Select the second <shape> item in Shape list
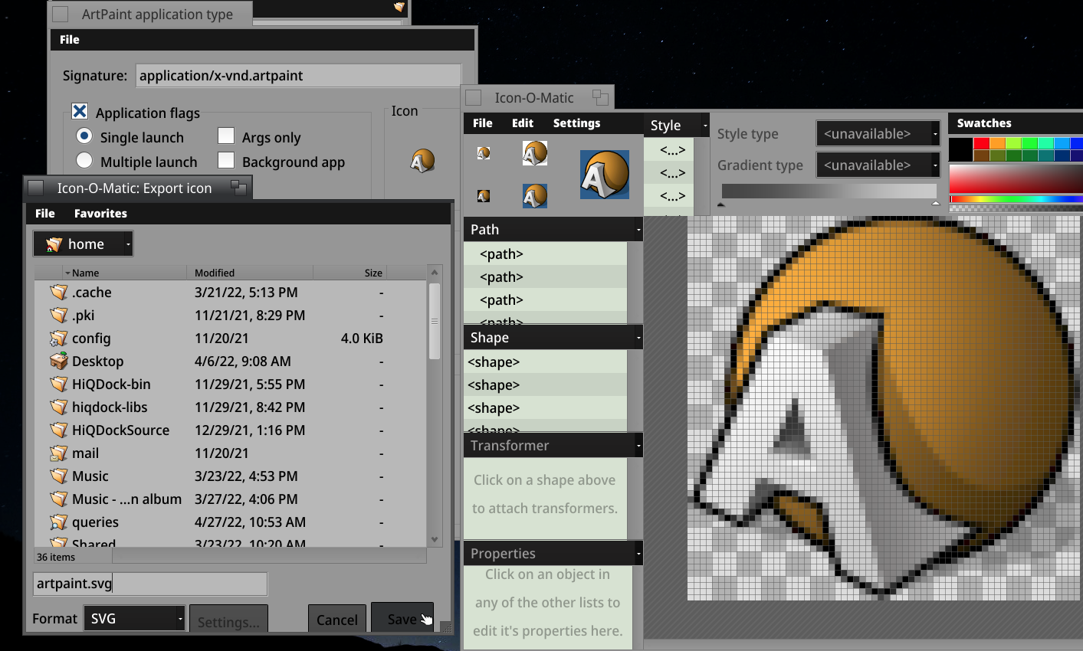Image resolution: width=1083 pixels, height=651 pixels. (x=546, y=385)
